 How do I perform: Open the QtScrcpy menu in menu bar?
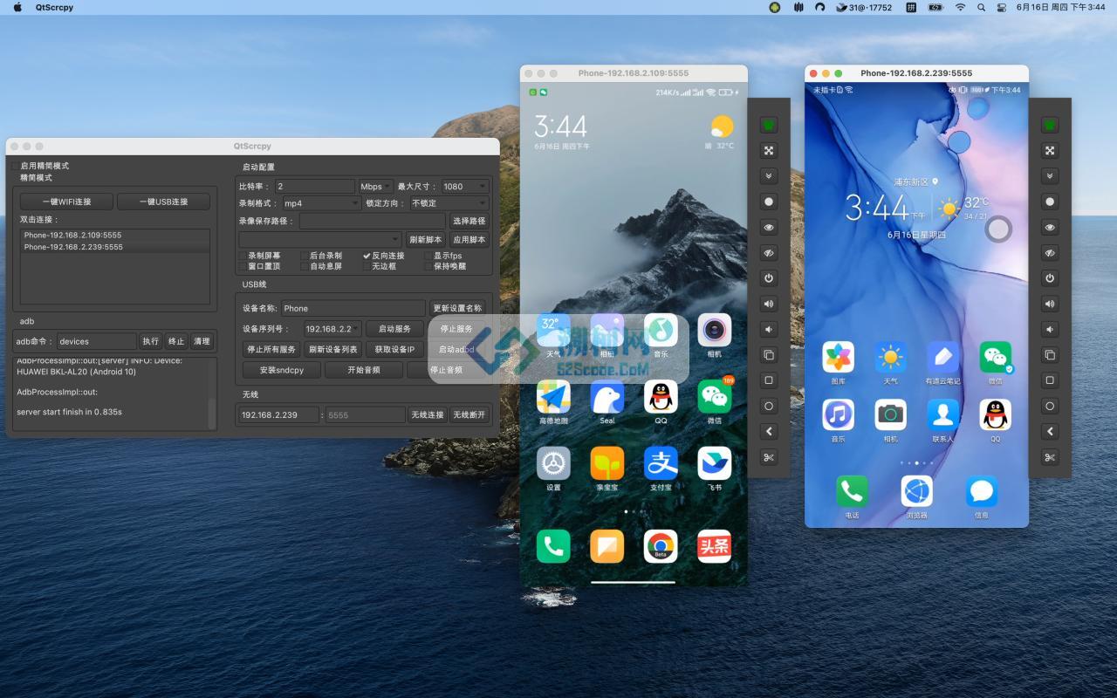(x=54, y=7)
